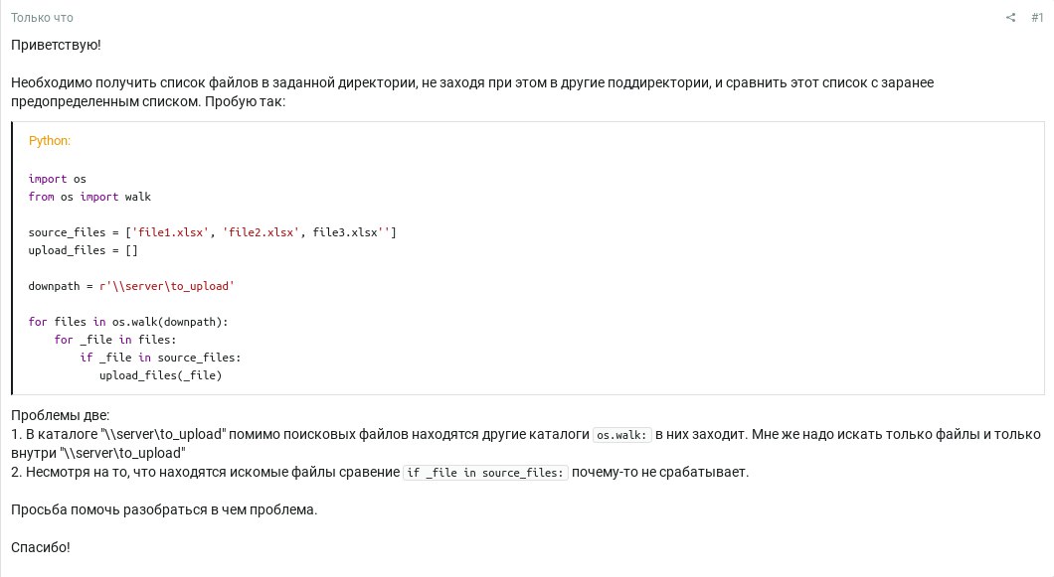Click the 'Python:' code block label
The width and height of the screenshot is (1054, 577).
coord(49,140)
